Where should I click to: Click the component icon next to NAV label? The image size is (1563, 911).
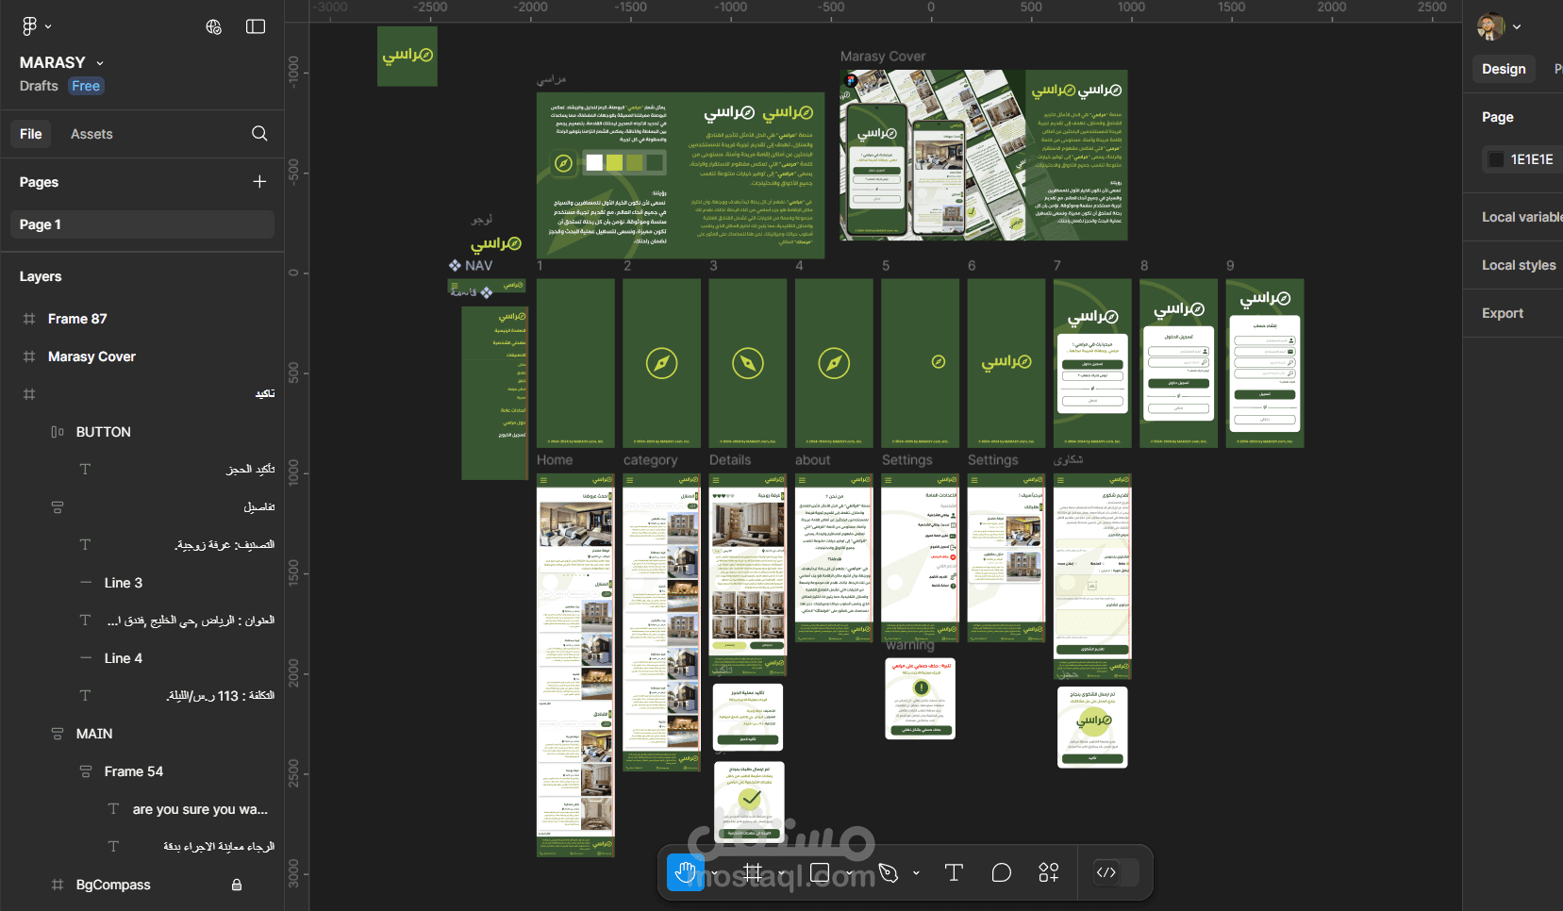point(455,266)
